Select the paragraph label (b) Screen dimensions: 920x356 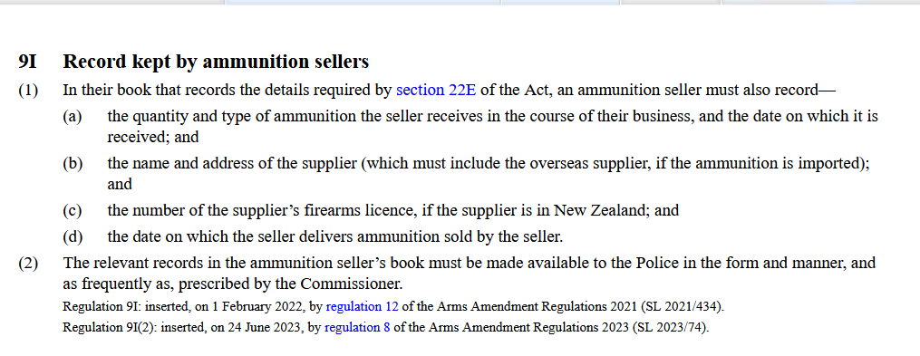[x=73, y=163]
